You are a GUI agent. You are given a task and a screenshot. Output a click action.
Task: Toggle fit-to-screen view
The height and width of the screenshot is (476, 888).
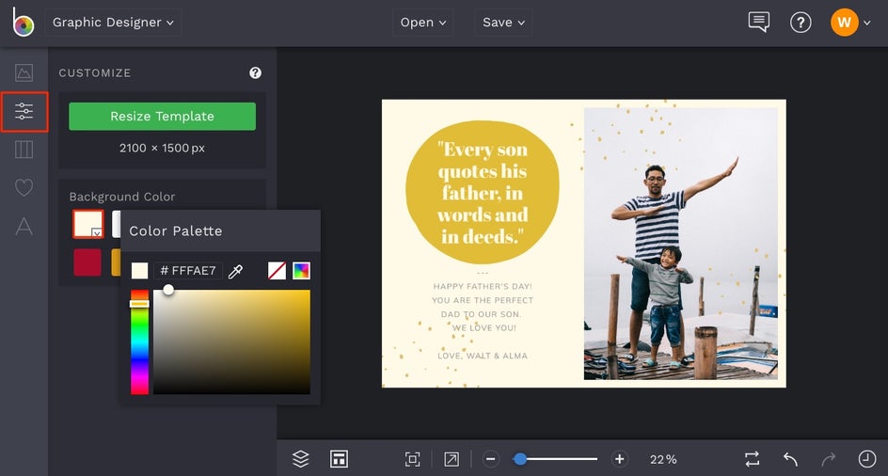click(412, 458)
